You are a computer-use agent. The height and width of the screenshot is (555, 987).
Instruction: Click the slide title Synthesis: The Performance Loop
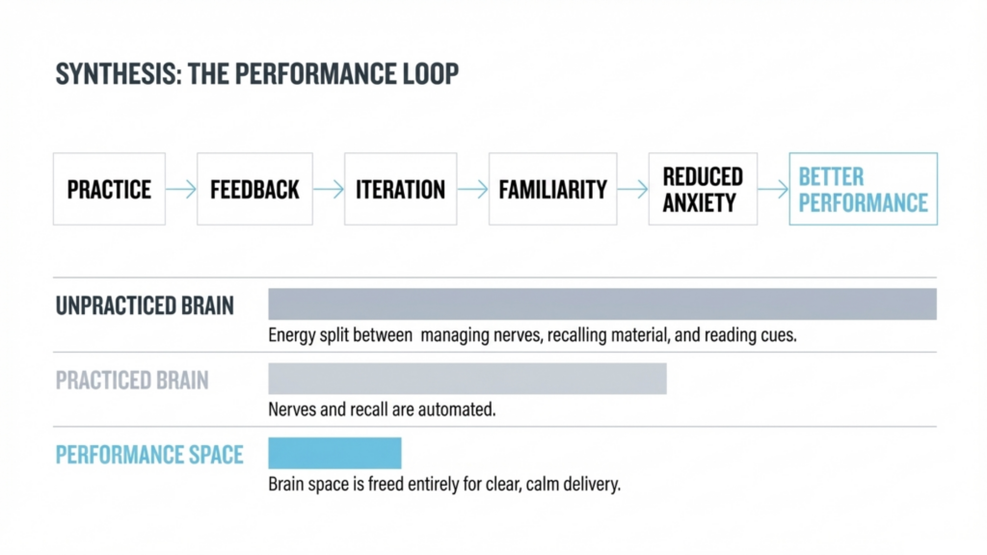point(256,73)
